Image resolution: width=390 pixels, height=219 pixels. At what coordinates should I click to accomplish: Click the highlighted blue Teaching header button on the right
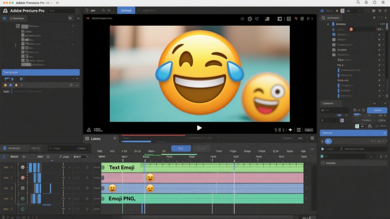point(353,133)
